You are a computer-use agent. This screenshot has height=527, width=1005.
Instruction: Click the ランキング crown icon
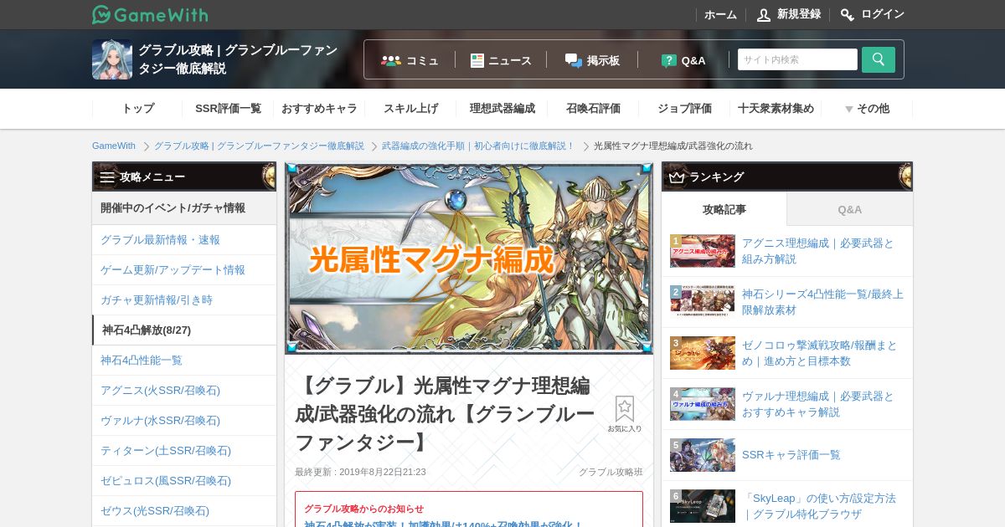click(x=677, y=177)
